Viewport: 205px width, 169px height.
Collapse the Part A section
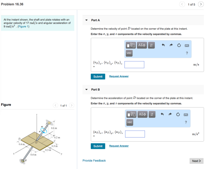pyautogui.click(x=86, y=20)
